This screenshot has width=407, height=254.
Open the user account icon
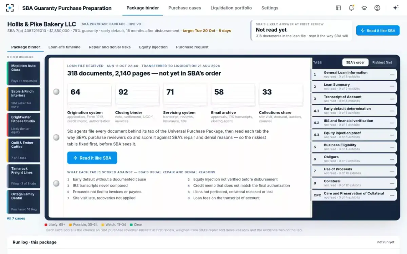click(377, 8)
